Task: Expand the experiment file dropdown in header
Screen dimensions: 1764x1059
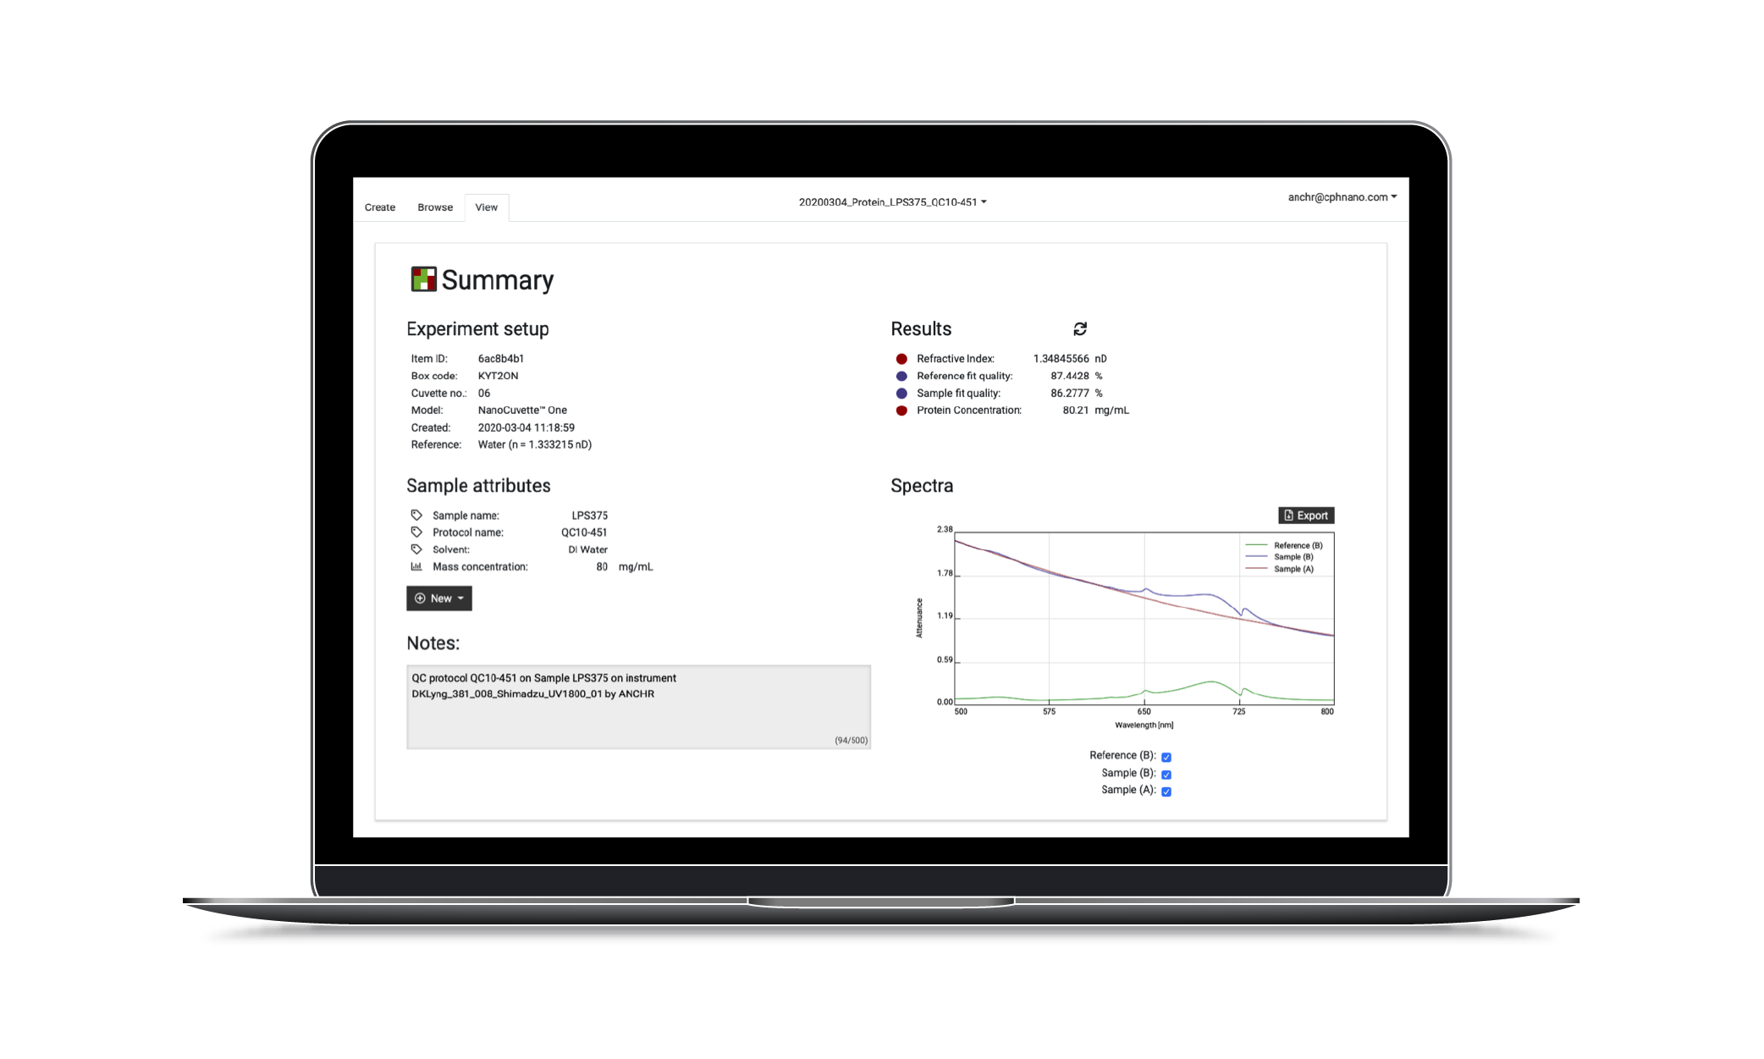Action: point(987,201)
